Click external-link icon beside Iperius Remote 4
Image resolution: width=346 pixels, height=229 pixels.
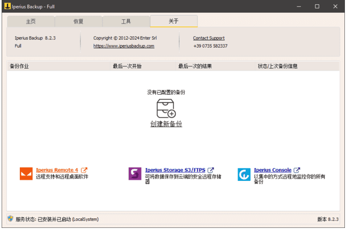84,170
